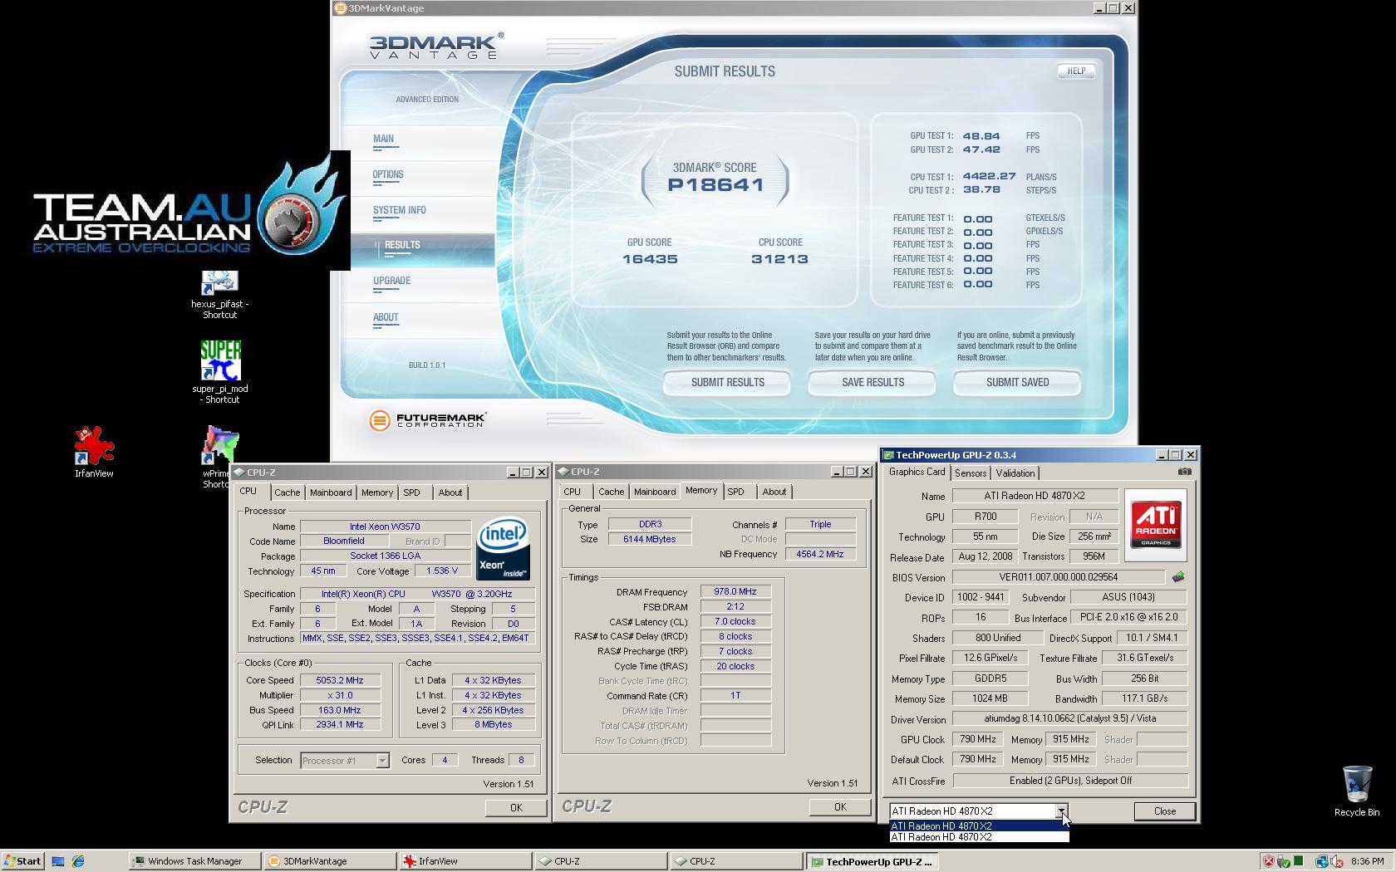Click the Show Desktop quick launch icon
Viewport: 1396px width, 872px height.
click(x=58, y=861)
